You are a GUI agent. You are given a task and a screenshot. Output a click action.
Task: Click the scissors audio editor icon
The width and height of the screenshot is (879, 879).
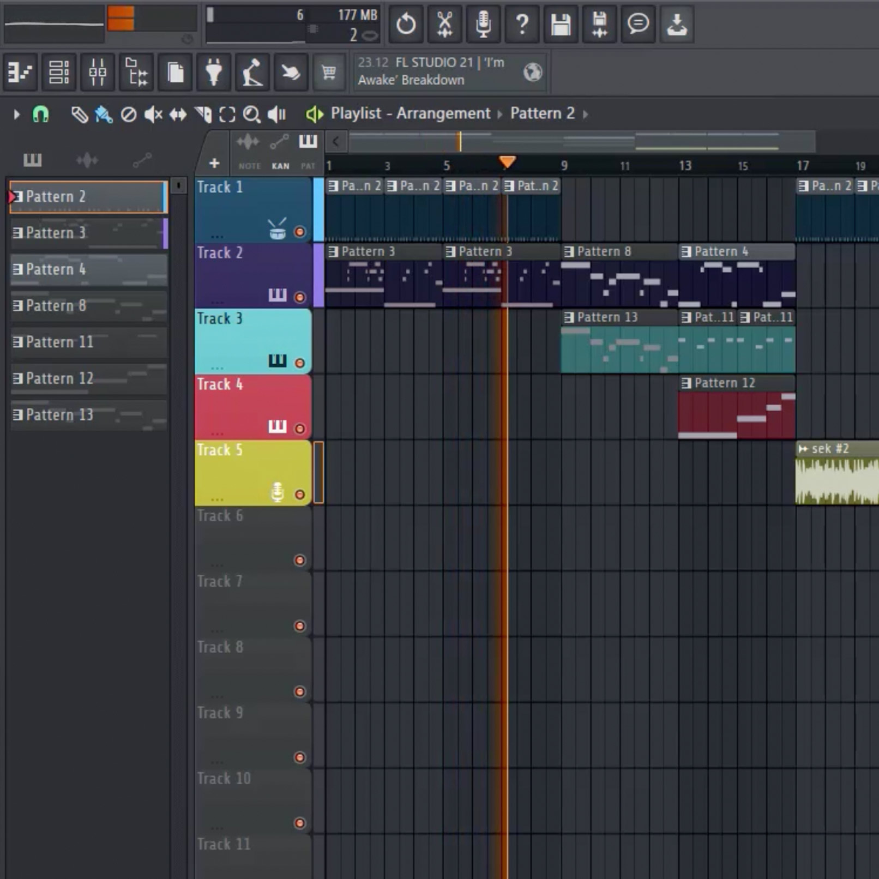(444, 24)
